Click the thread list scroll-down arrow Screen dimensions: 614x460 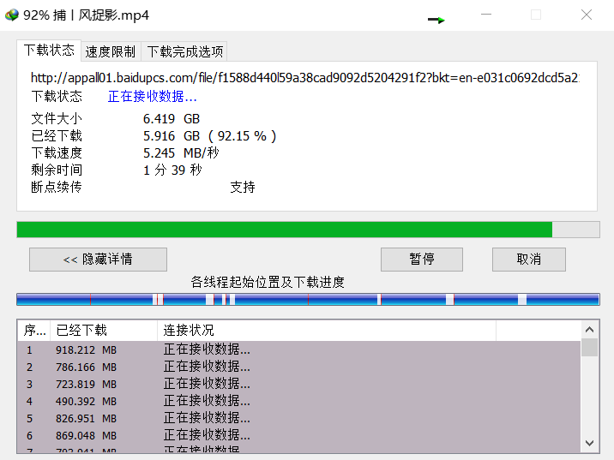(589, 443)
